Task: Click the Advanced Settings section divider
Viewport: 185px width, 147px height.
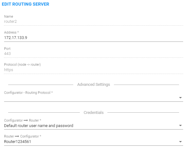Action: [94, 85]
